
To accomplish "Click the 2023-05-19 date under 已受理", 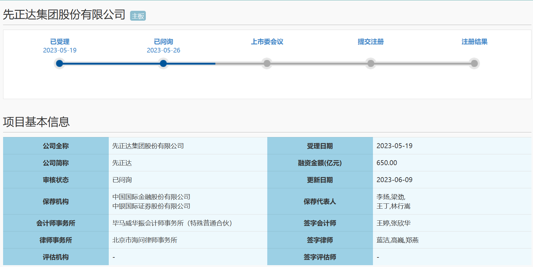I will pos(60,50).
